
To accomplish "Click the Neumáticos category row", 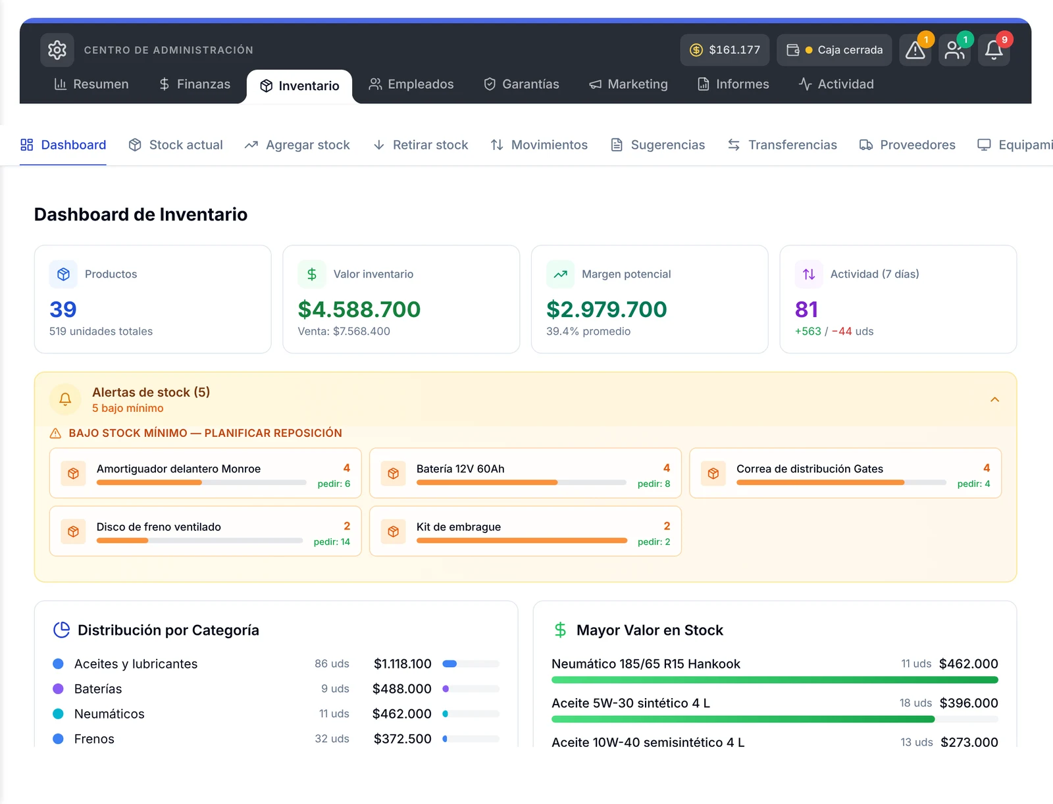I will click(276, 714).
